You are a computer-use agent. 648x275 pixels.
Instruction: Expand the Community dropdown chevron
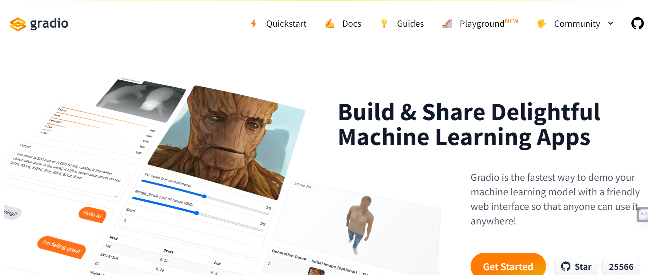(x=611, y=24)
